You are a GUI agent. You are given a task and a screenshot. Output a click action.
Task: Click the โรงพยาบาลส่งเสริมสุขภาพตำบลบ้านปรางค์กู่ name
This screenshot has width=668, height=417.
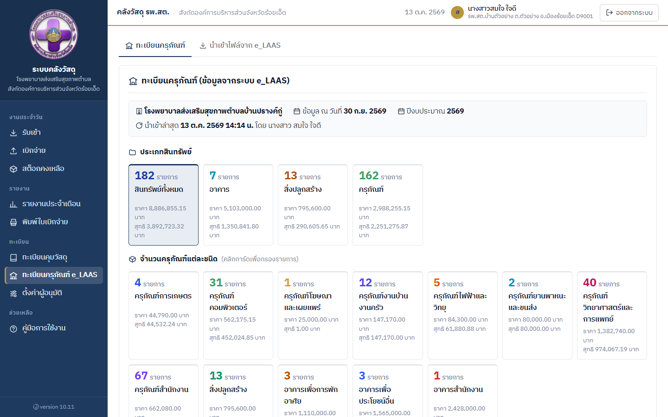click(213, 111)
